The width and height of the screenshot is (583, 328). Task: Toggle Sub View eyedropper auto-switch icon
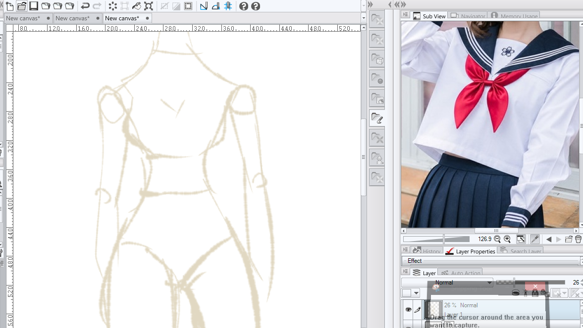click(534, 239)
